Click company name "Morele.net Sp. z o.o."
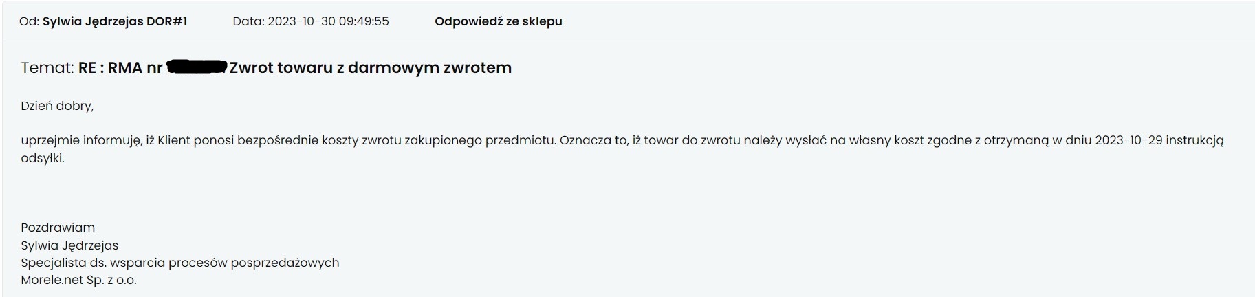 point(78,280)
